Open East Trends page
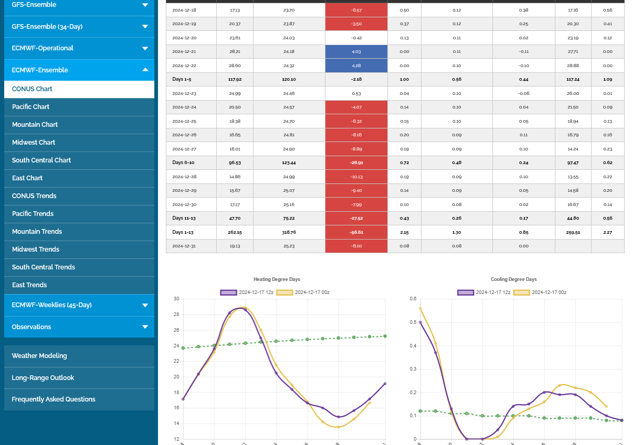The height and width of the screenshot is (445, 632). [29, 285]
